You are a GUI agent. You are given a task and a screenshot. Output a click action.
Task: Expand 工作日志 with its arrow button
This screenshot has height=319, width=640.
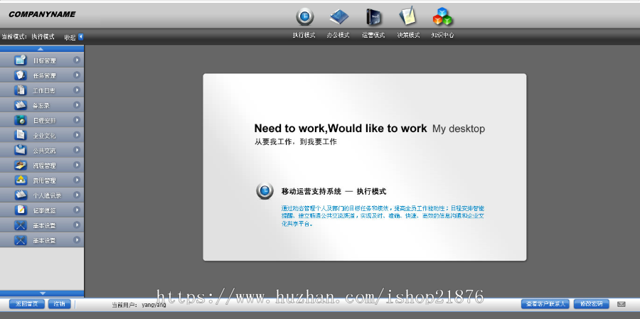(x=77, y=90)
